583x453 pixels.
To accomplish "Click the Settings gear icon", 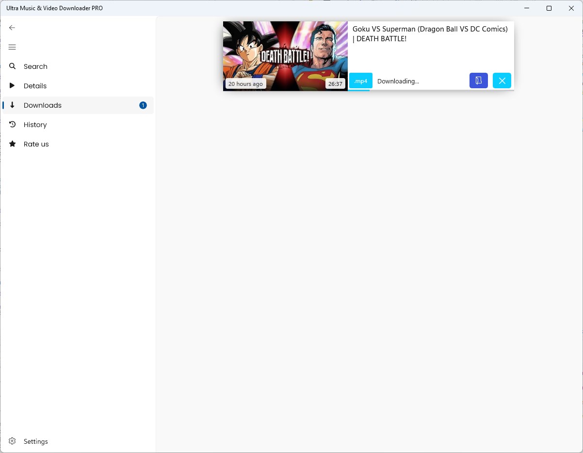I will tap(13, 441).
